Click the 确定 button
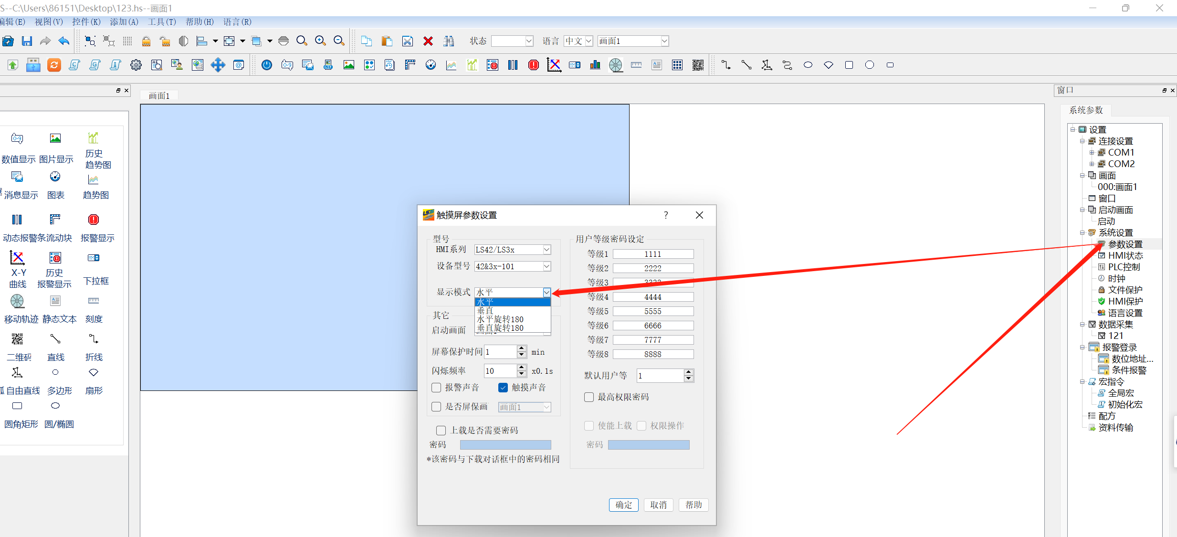Image resolution: width=1177 pixels, height=537 pixels. click(x=624, y=505)
